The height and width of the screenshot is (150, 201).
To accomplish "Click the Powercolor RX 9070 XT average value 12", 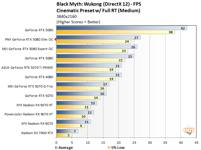I will (x=90, y=113).
